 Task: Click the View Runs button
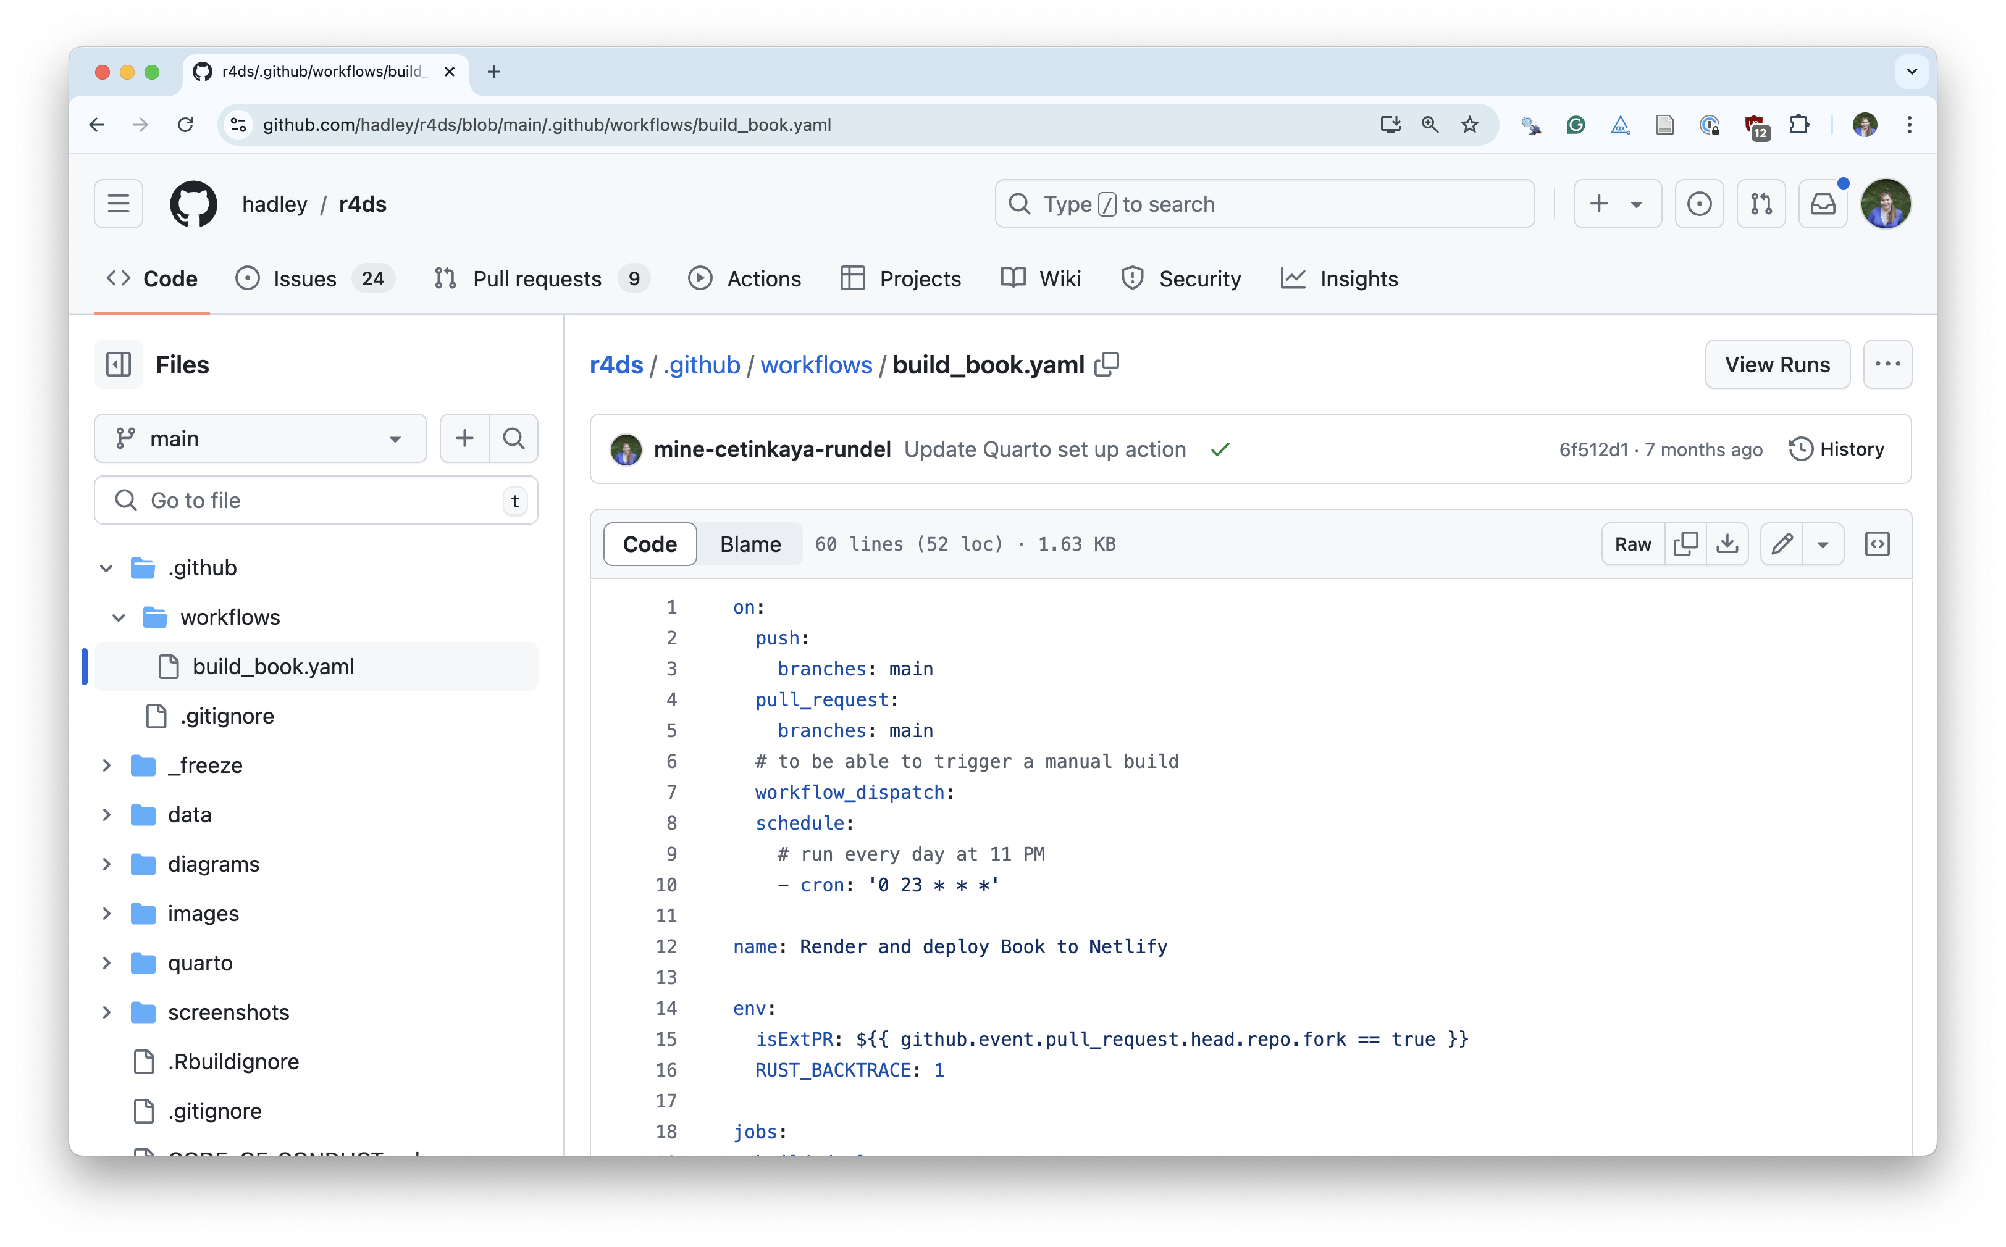click(x=1777, y=364)
